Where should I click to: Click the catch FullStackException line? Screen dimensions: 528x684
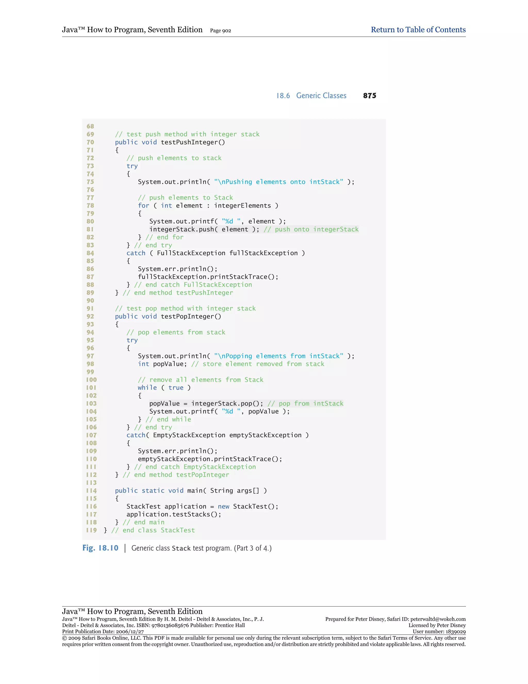[216, 253]
